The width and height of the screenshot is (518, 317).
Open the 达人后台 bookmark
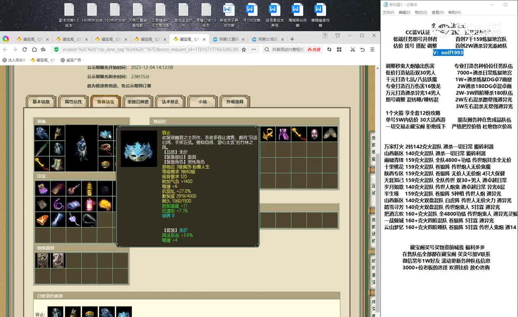14,60
